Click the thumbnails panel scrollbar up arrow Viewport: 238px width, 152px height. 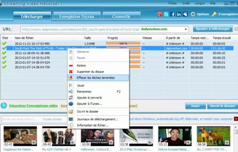point(235,127)
